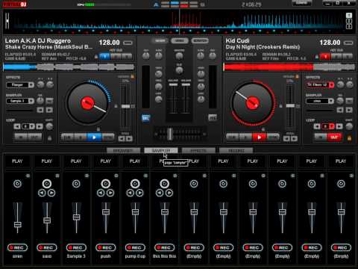Screen dimensions: 358x269
Task: Toggle smart loop lock icon on left deck
Action: (50, 138)
